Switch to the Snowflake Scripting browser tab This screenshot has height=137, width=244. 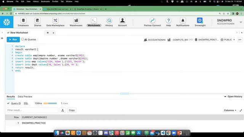pos(88,9)
